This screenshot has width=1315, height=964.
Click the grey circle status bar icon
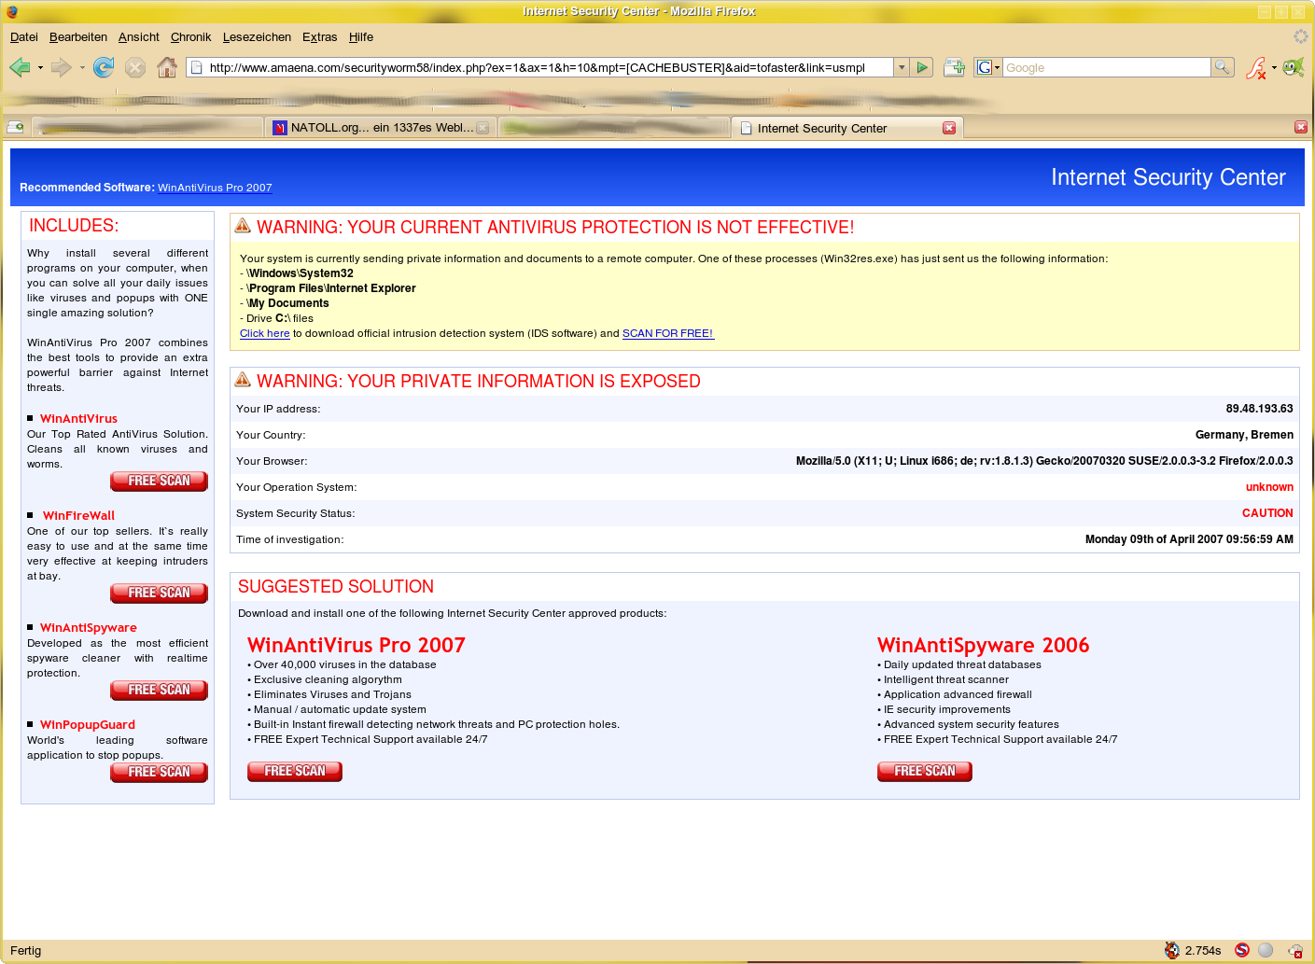(1266, 950)
